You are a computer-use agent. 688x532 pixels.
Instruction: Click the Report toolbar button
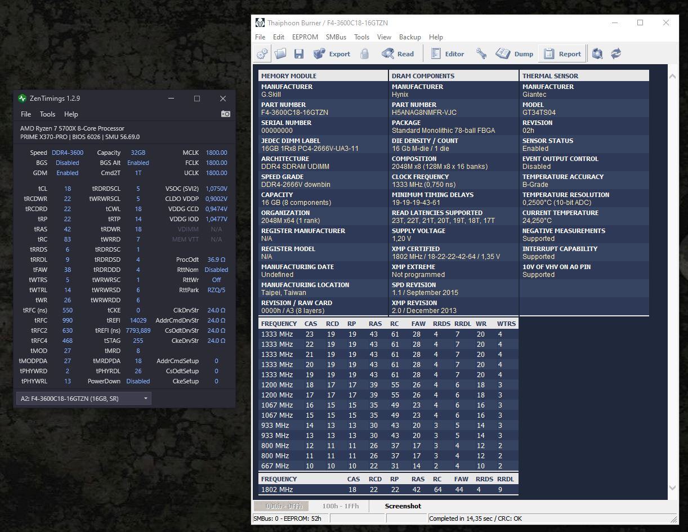pos(562,54)
